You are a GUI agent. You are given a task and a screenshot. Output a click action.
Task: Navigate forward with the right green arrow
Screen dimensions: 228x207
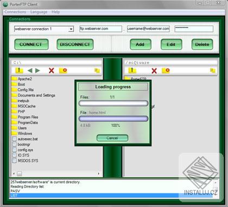point(37,70)
